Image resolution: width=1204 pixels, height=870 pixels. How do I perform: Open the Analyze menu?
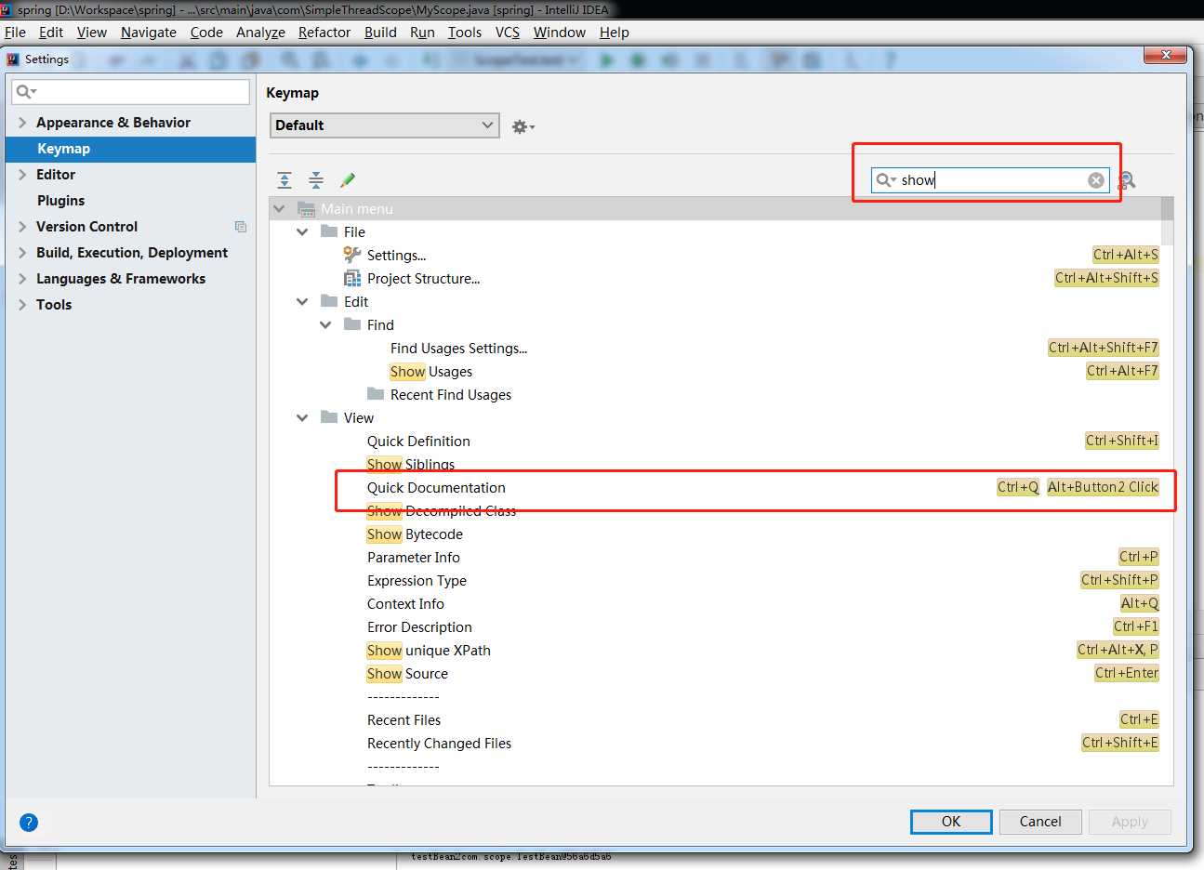(260, 32)
